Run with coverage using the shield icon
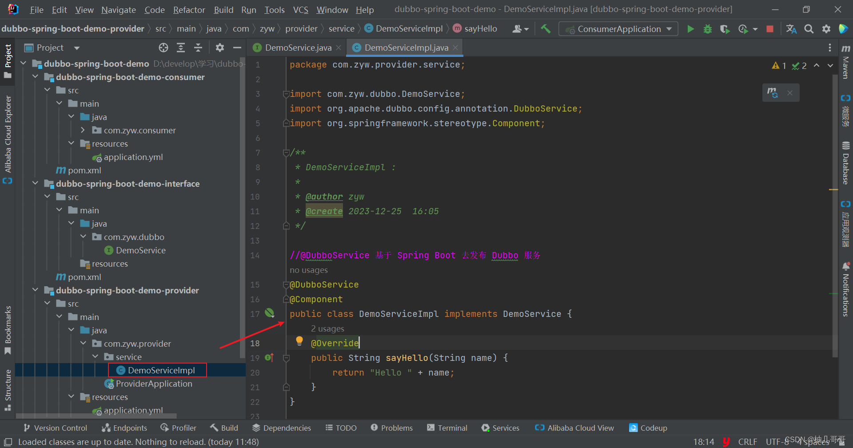Screen dimensions: 853x448 [x=725, y=29]
